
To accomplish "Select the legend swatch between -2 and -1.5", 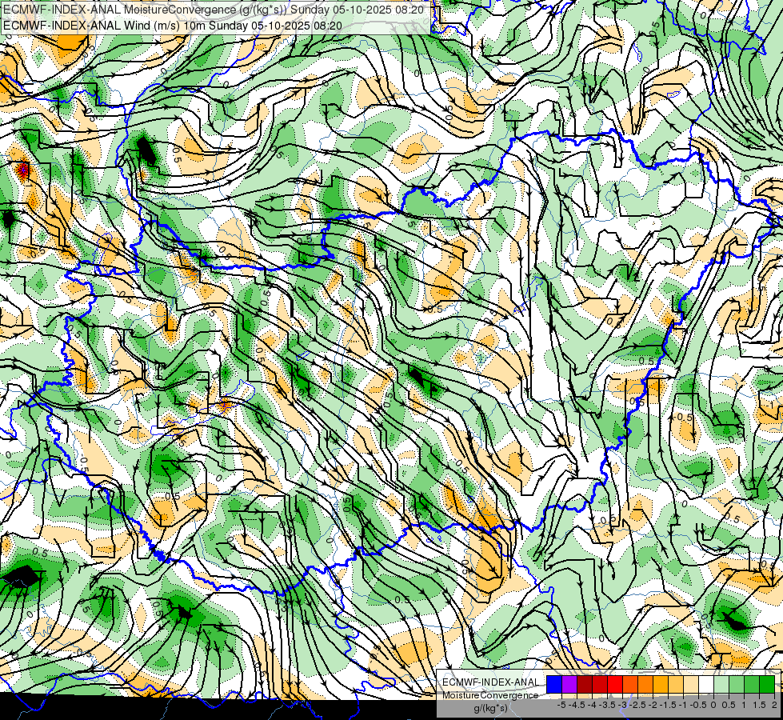I will pyautogui.click(x=661, y=684).
